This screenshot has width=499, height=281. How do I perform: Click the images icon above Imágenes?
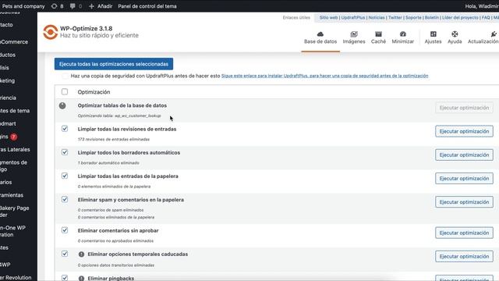pos(354,34)
